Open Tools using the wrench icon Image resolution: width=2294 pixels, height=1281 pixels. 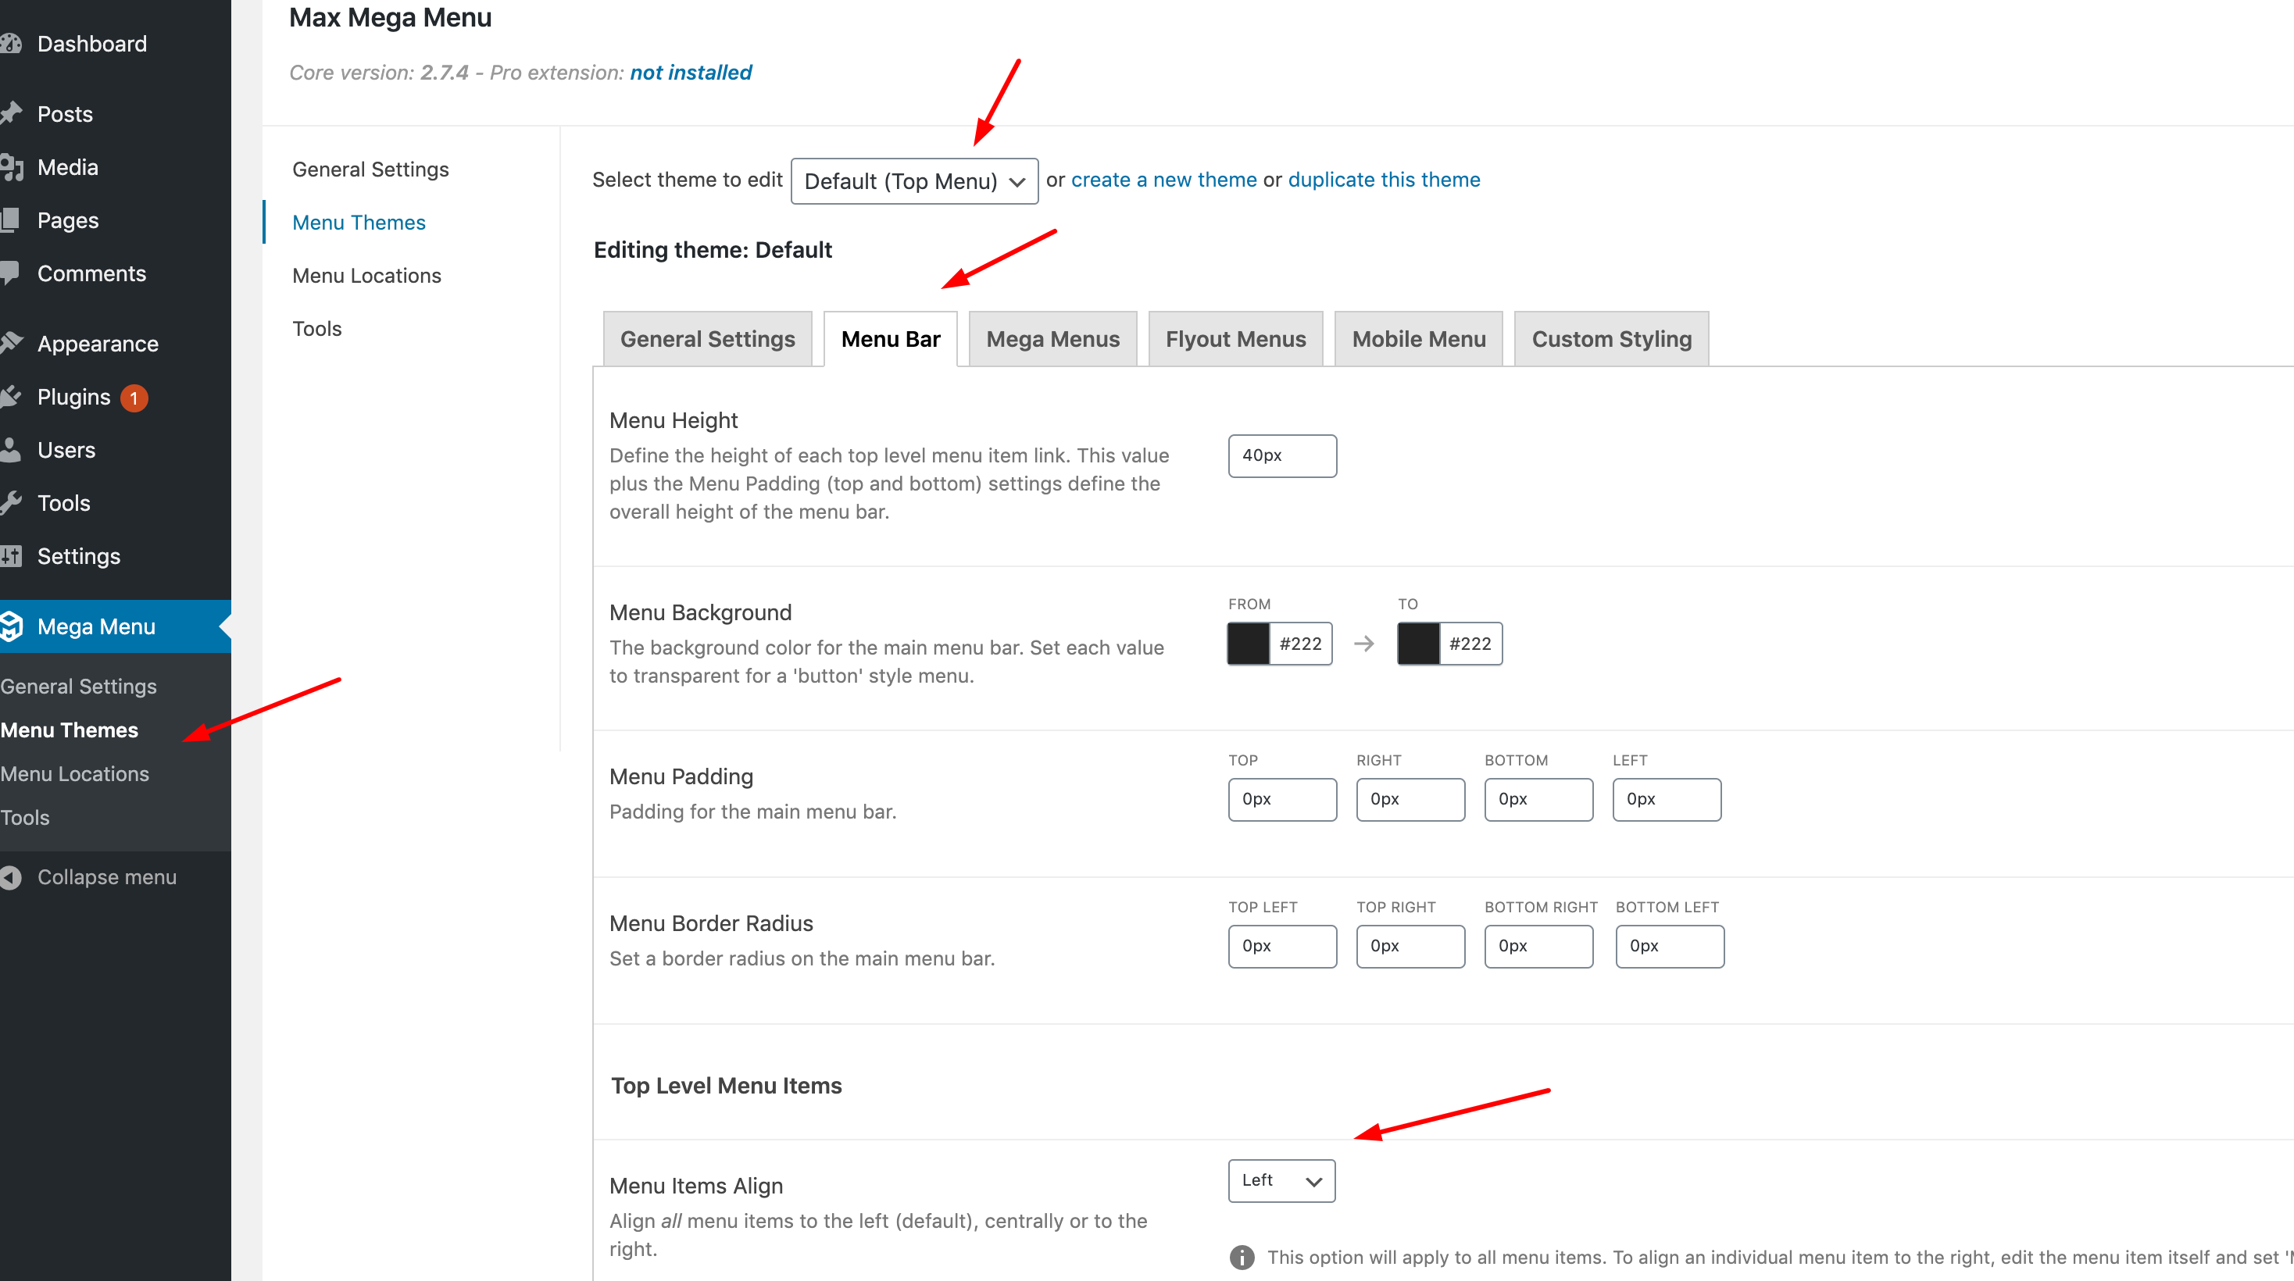pos(13,502)
